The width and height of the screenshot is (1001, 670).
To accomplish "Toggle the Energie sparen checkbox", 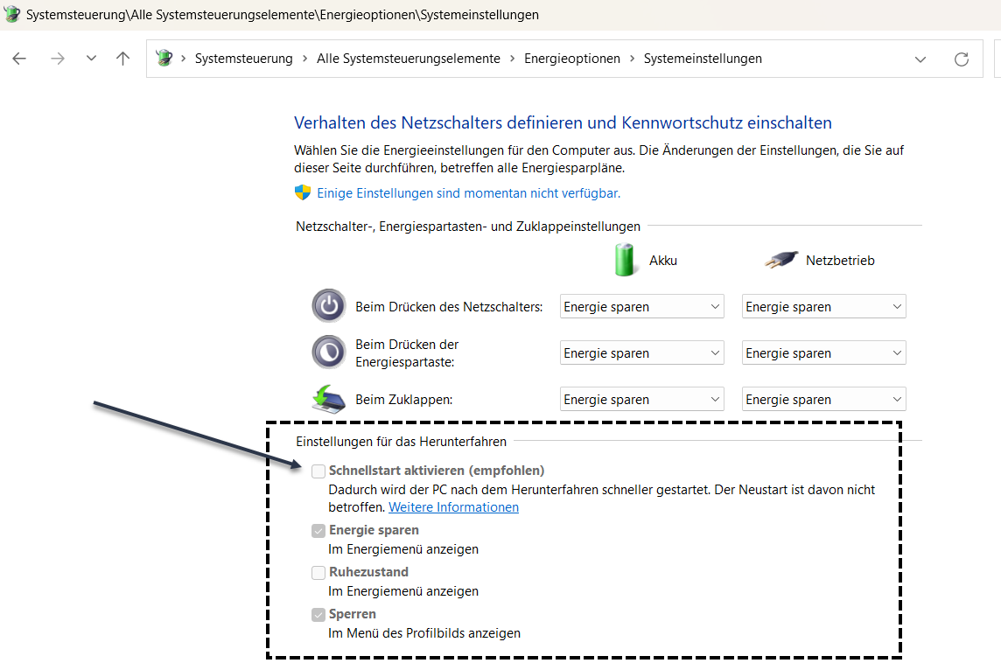I will point(318,531).
